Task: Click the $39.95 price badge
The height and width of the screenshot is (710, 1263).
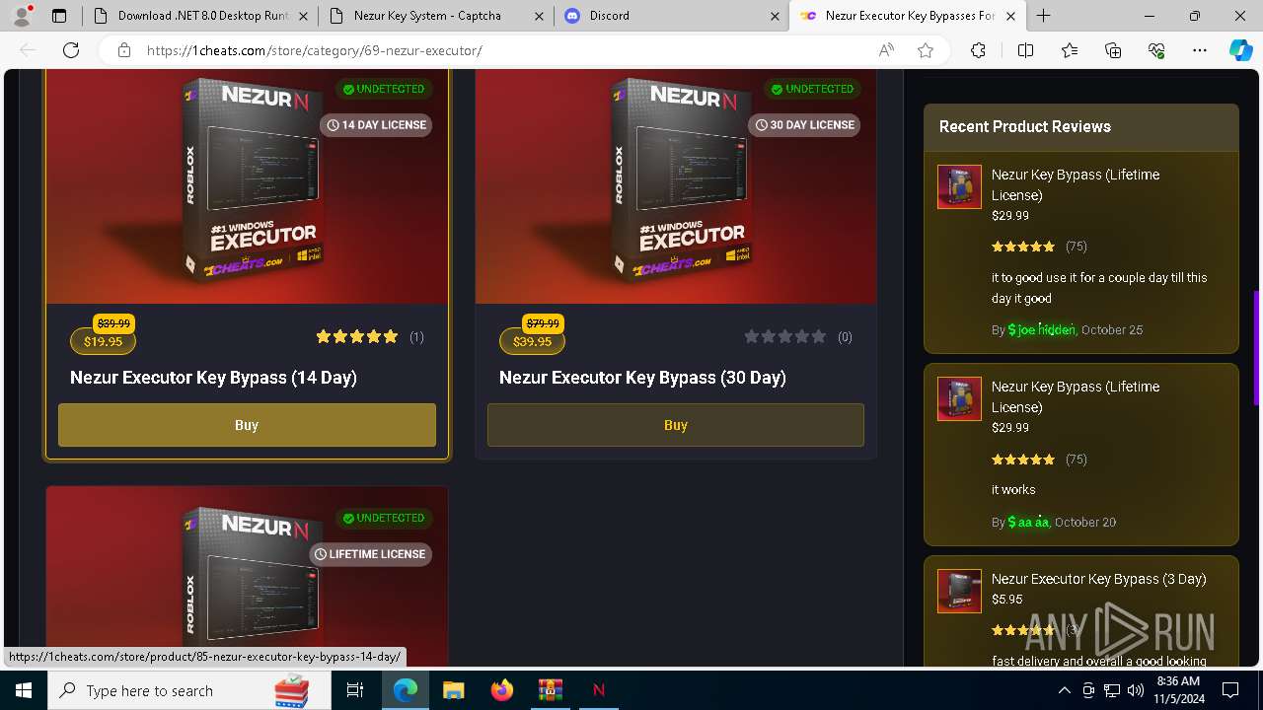Action: point(532,342)
